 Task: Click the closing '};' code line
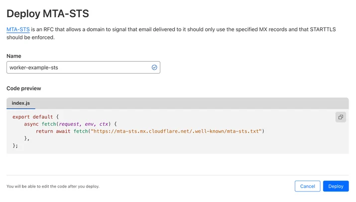pos(15,145)
